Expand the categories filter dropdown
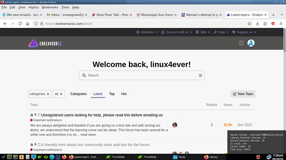The image size is (286, 160). (39, 94)
